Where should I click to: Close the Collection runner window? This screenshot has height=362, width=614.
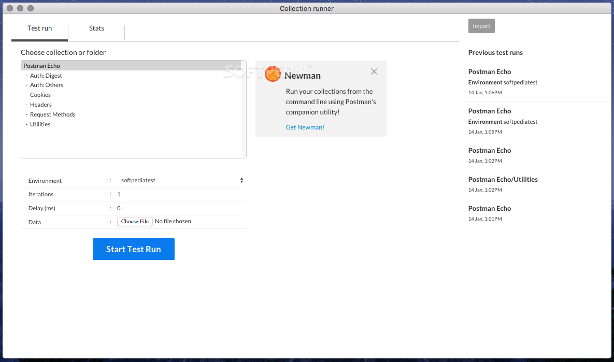coord(10,8)
